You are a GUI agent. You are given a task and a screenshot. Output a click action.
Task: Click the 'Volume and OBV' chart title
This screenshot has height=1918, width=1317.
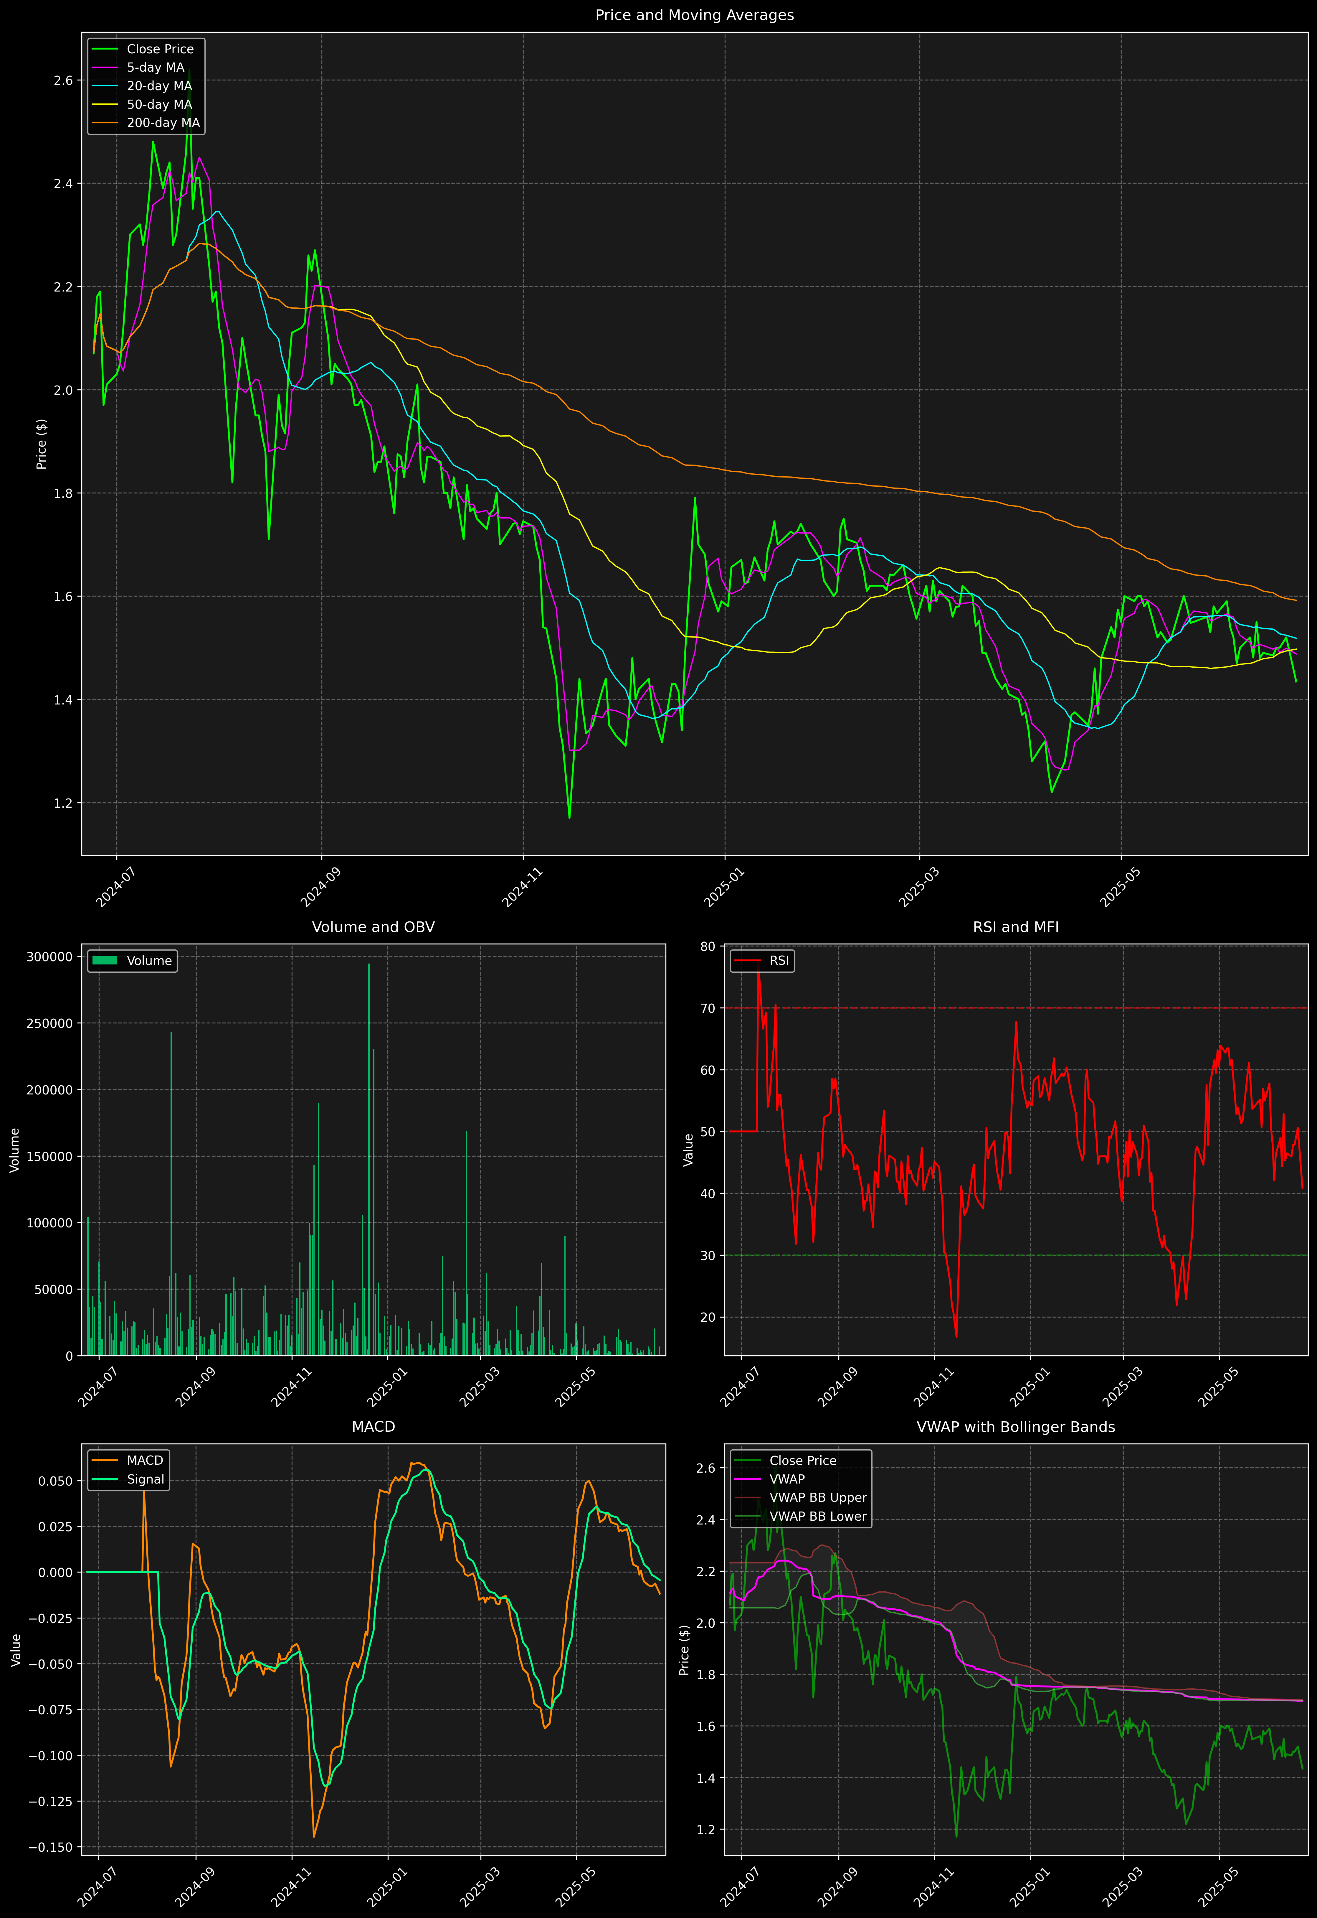(x=373, y=927)
